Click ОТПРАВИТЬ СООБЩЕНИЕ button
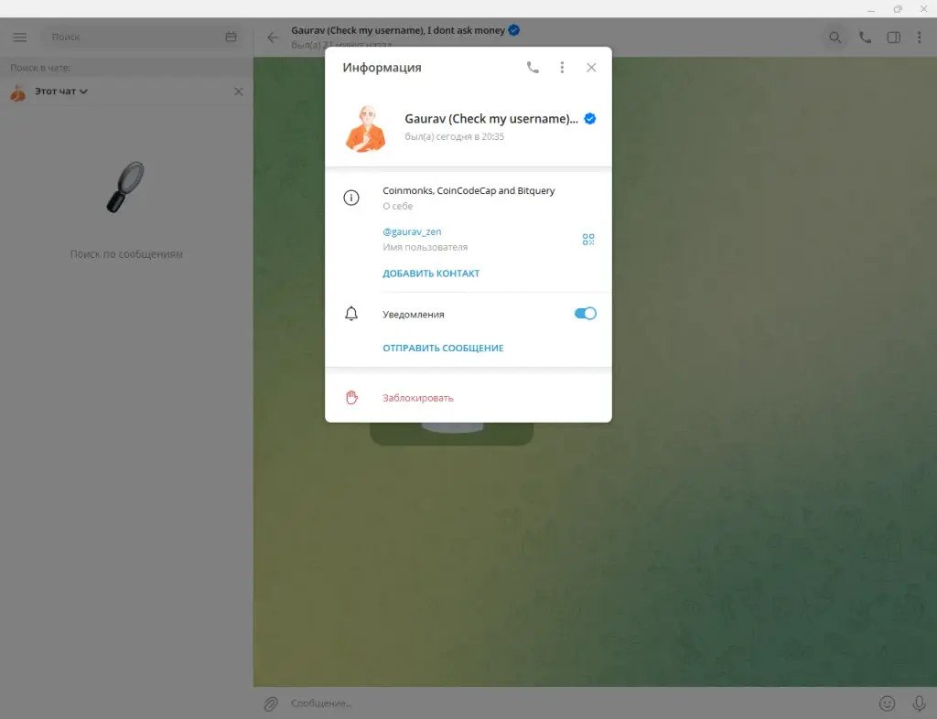The height and width of the screenshot is (719, 937). 443,349
